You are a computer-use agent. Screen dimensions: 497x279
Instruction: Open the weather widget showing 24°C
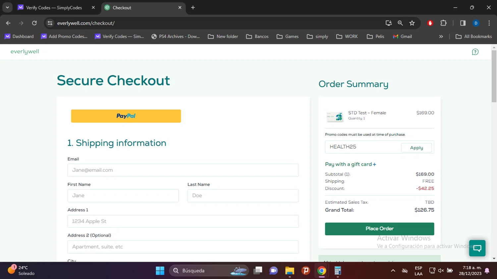(x=22, y=270)
